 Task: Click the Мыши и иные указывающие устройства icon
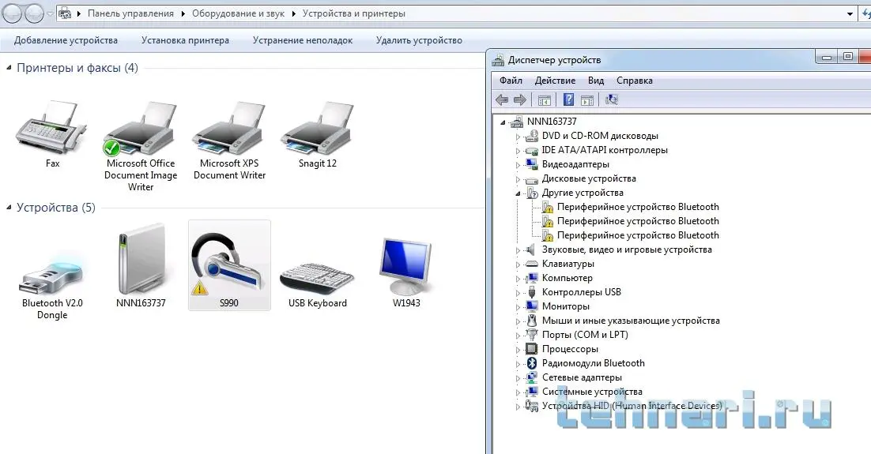(532, 321)
